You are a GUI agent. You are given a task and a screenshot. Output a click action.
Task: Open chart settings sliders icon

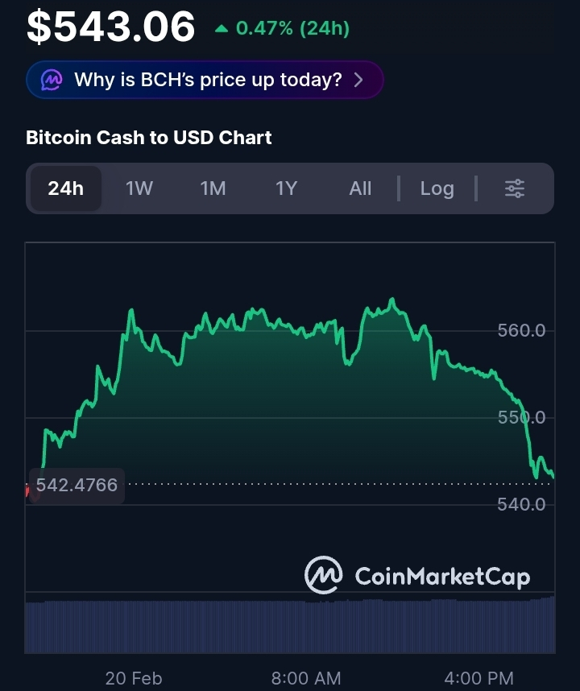tap(515, 188)
